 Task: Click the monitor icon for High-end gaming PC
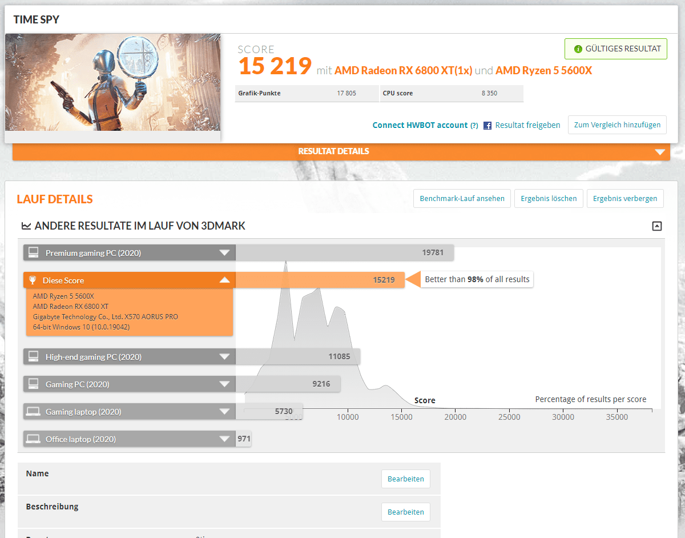(34, 356)
